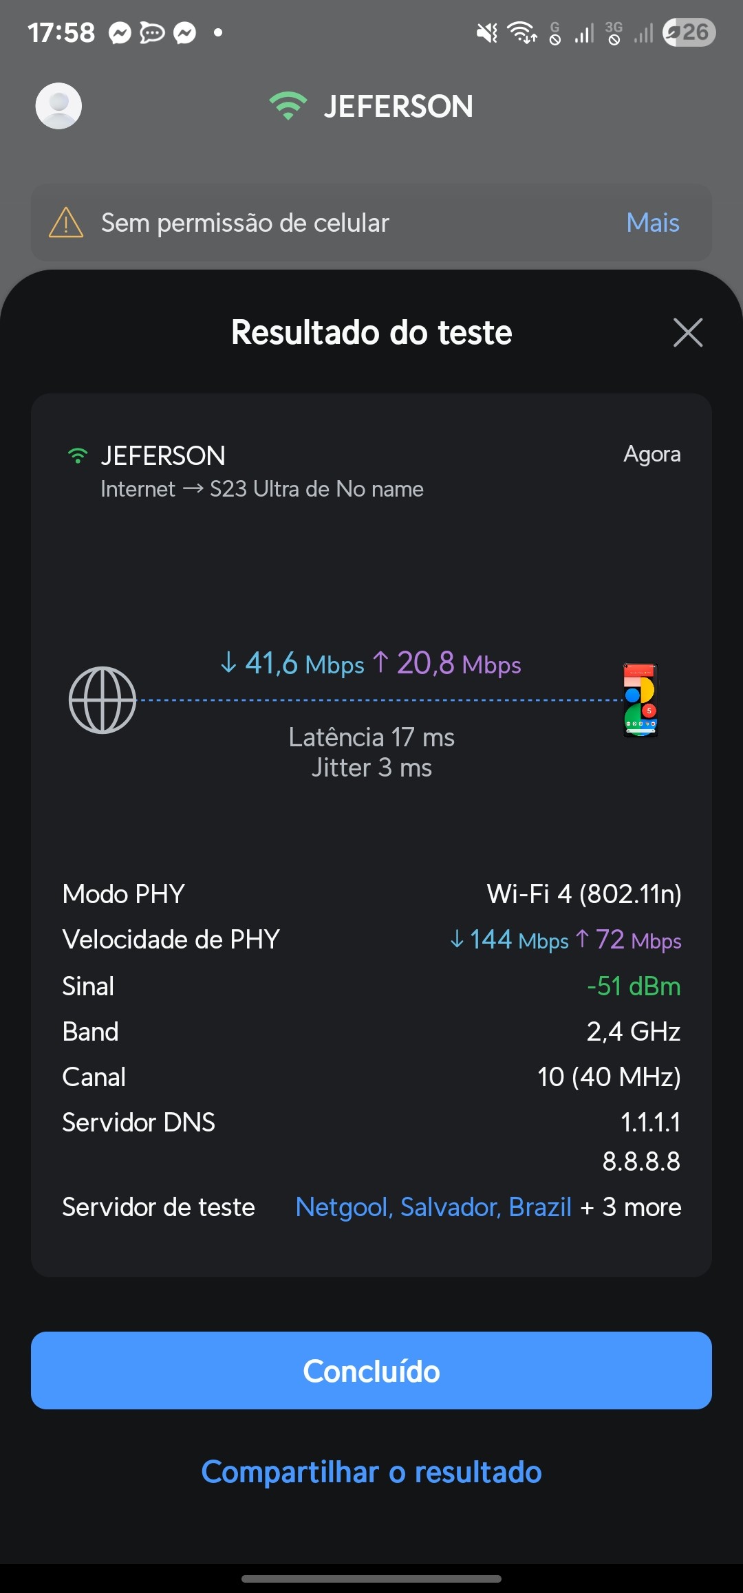Tap the yellow warning triangle icon

pos(66,223)
